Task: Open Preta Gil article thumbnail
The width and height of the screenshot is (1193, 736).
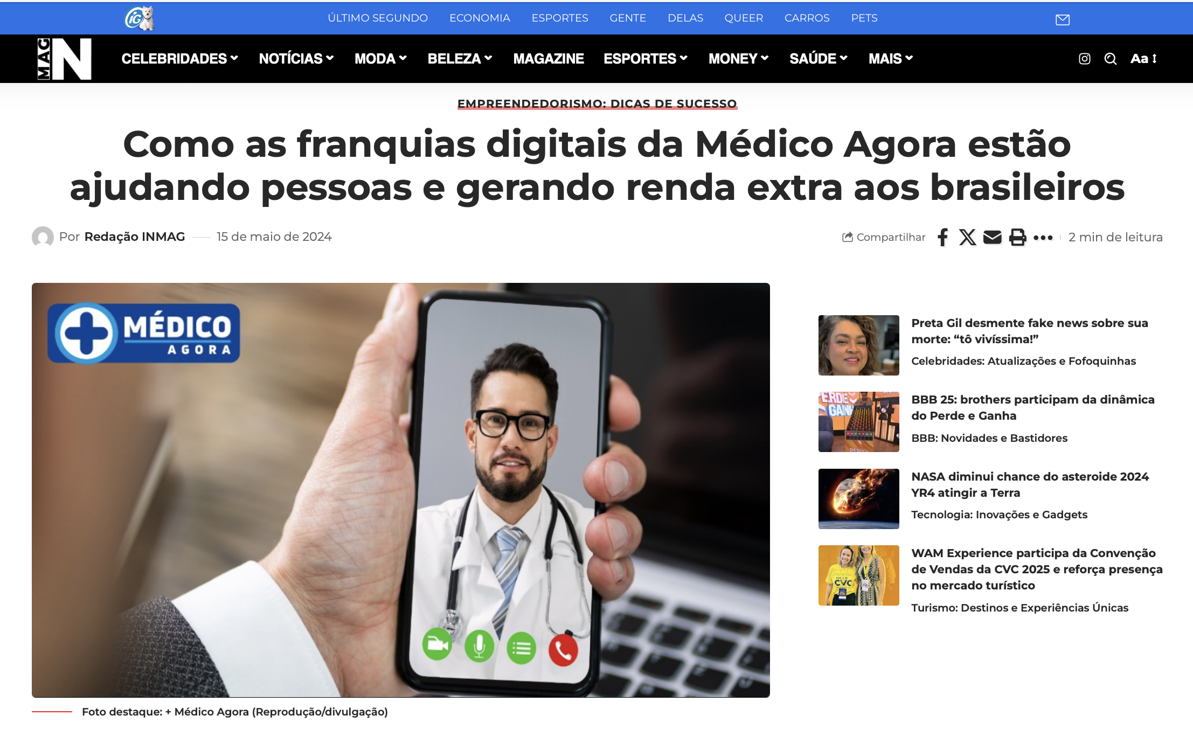Action: pos(858,345)
